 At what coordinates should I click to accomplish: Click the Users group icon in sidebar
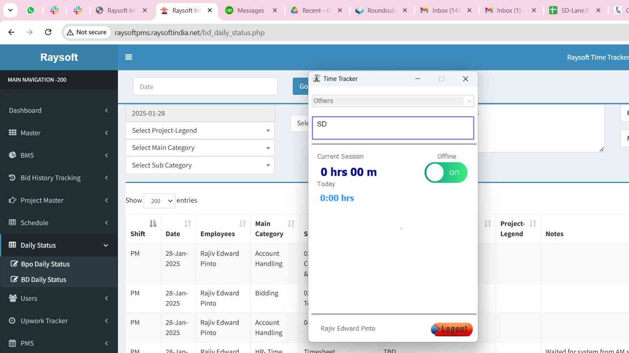coord(13,298)
